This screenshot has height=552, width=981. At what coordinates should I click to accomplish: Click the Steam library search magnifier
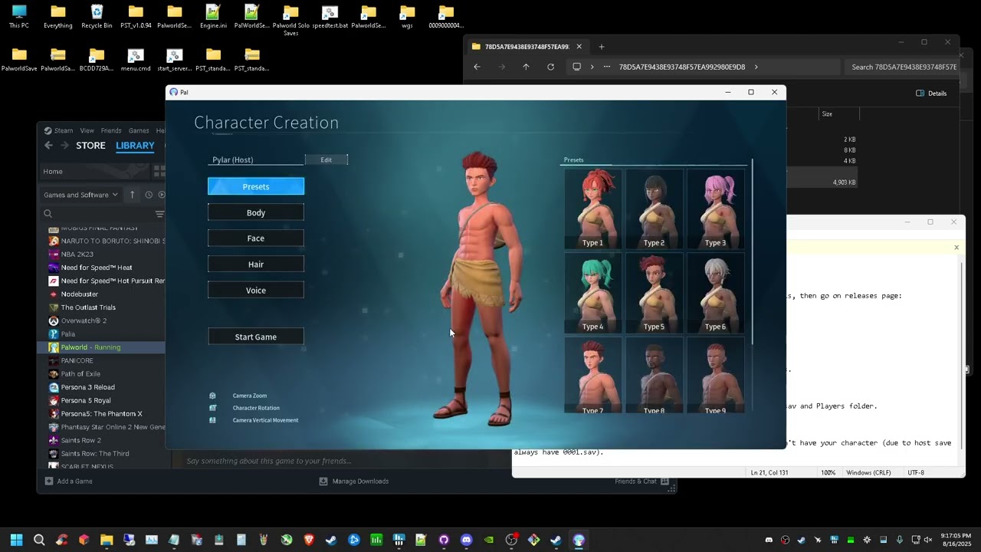[48, 214]
